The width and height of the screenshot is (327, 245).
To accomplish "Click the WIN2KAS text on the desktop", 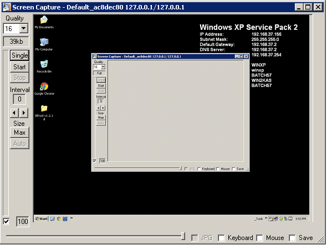I will [262, 80].
